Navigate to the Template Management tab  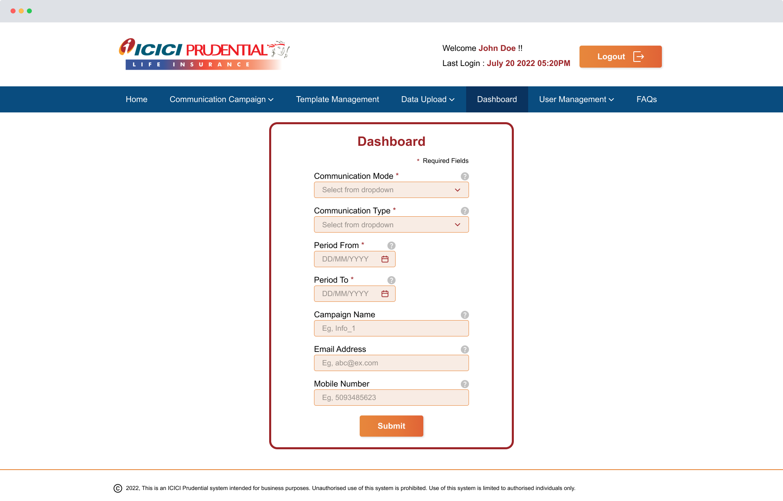pos(337,99)
